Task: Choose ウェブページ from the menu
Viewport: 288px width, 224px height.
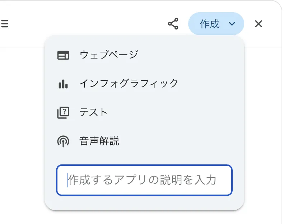Action: [108, 55]
